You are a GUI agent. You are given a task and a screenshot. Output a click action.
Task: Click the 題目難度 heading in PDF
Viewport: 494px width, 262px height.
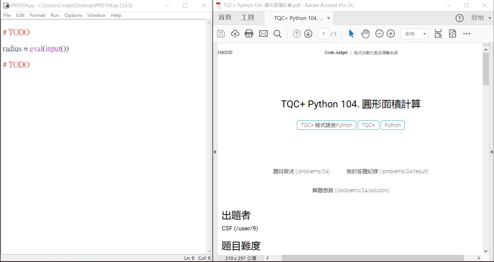(241, 246)
